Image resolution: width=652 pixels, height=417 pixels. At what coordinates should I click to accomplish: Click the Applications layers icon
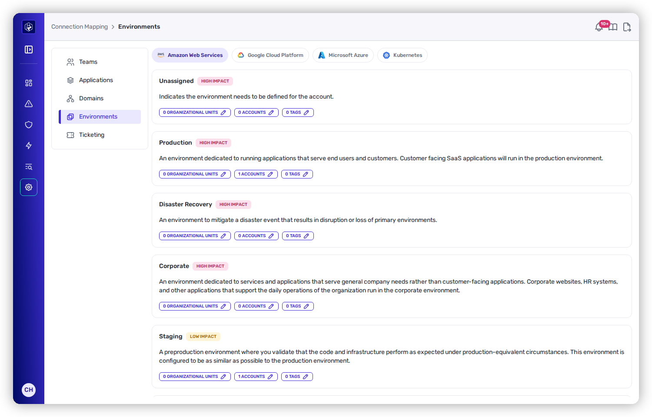pos(70,80)
